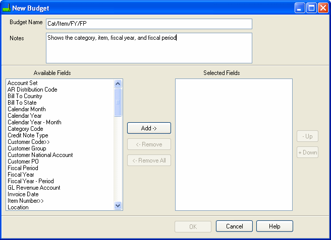Expand the Customer Code>> field entry
The height and width of the screenshot is (240, 331).
(28, 142)
